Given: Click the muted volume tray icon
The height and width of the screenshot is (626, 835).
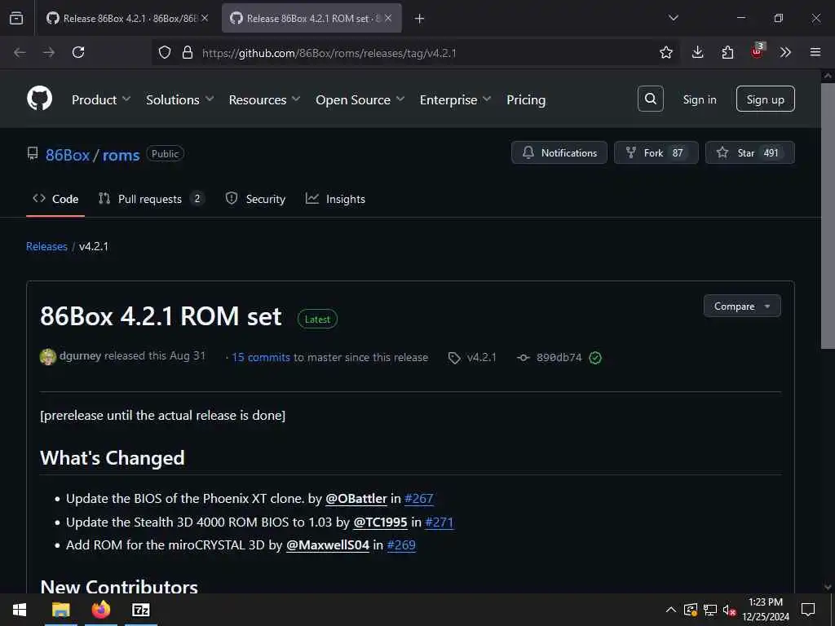Looking at the screenshot, I should tap(729, 610).
